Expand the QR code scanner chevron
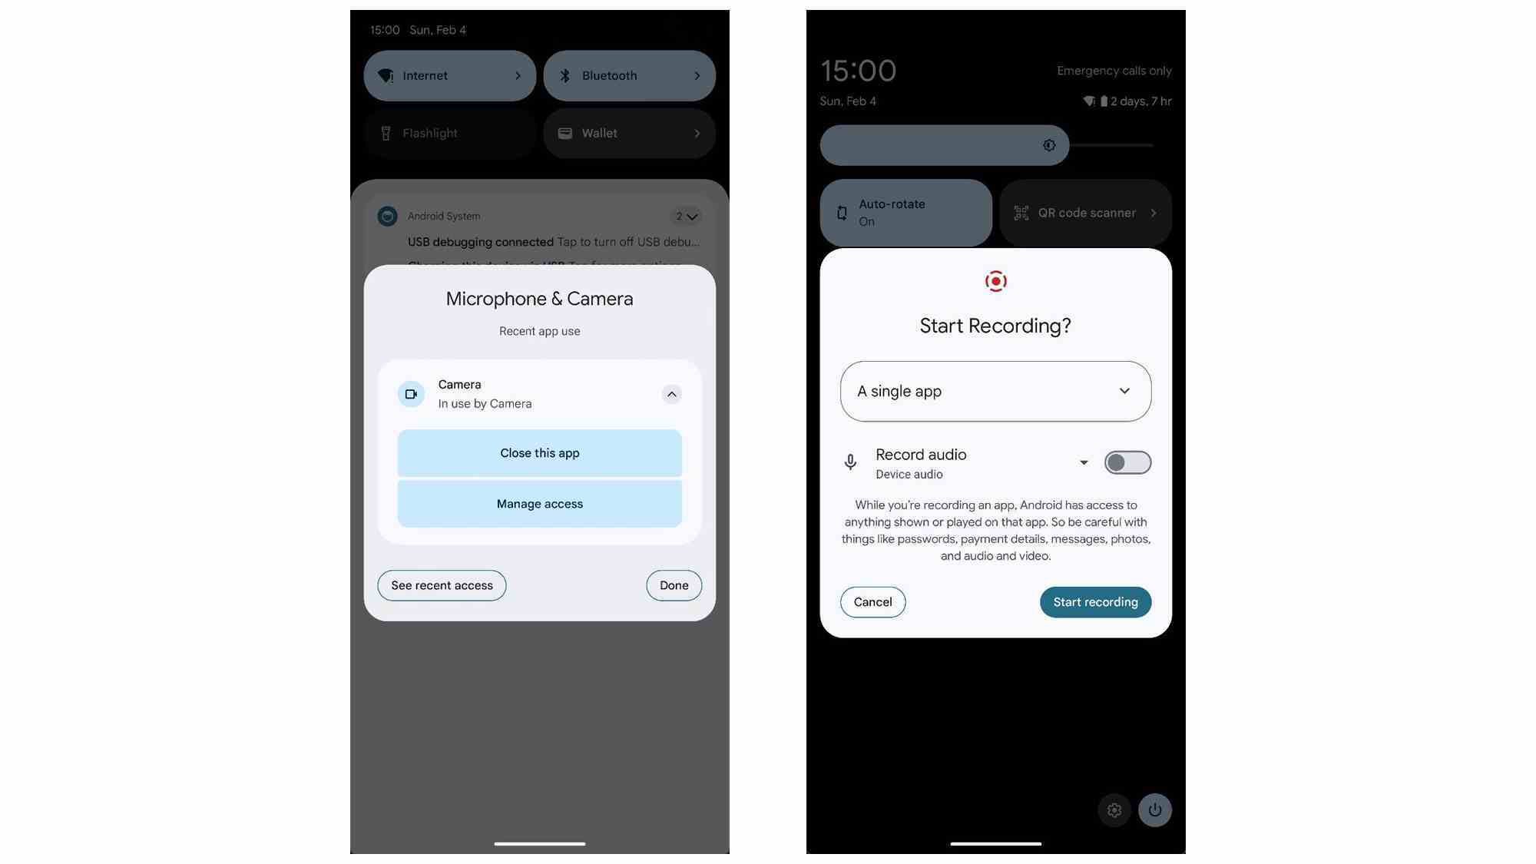The height and width of the screenshot is (864, 1536). (1153, 212)
